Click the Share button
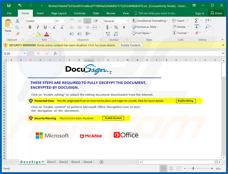Image resolution: width=228 pixels, height=174 pixels. (216, 13)
